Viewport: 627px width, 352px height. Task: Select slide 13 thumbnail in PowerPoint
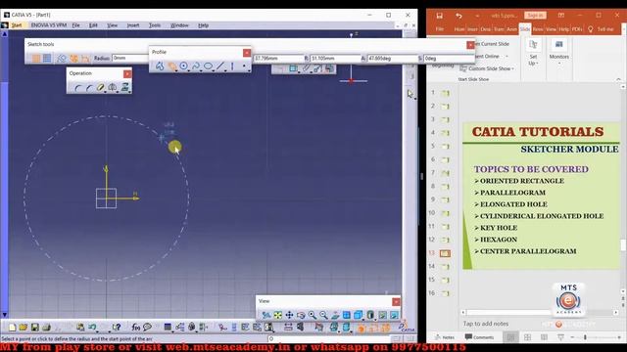(445, 253)
